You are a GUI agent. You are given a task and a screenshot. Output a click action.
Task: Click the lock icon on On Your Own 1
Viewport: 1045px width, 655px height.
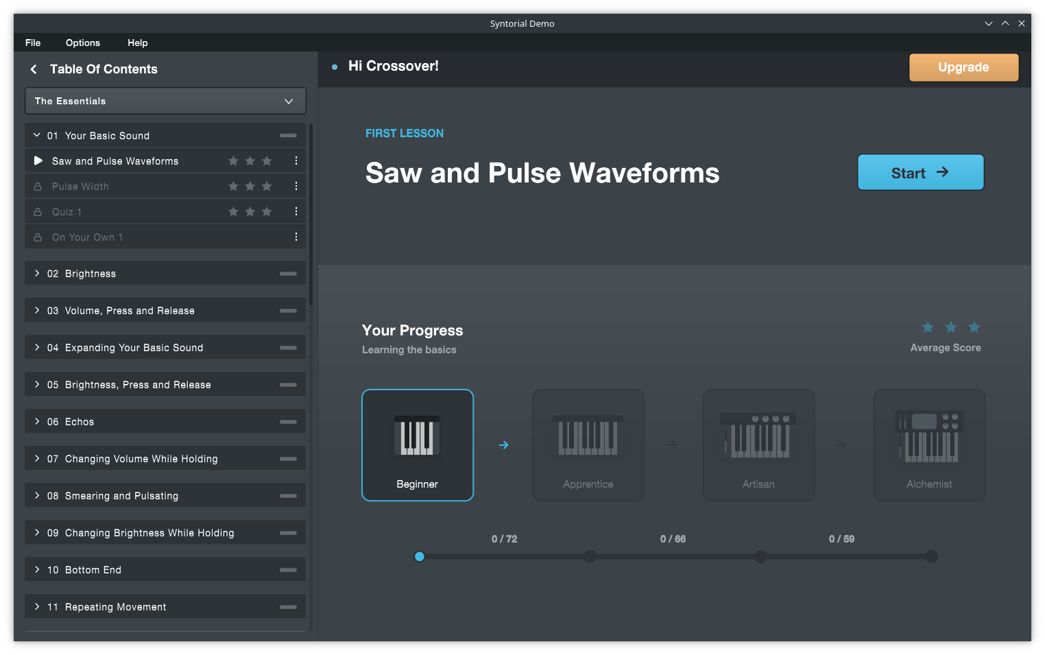(x=38, y=237)
